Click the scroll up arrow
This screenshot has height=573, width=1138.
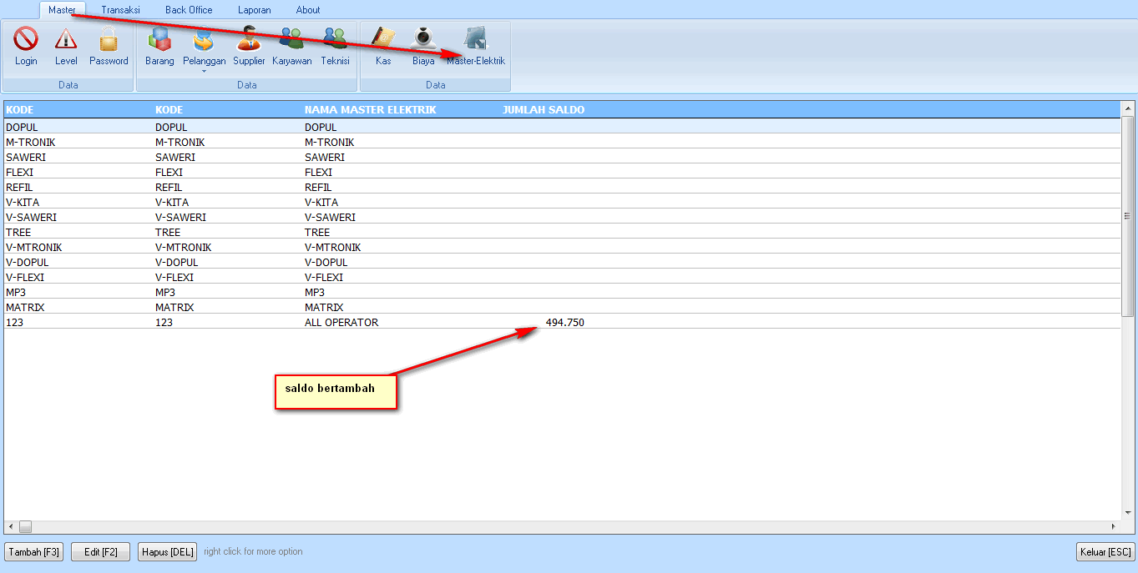(1128, 108)
